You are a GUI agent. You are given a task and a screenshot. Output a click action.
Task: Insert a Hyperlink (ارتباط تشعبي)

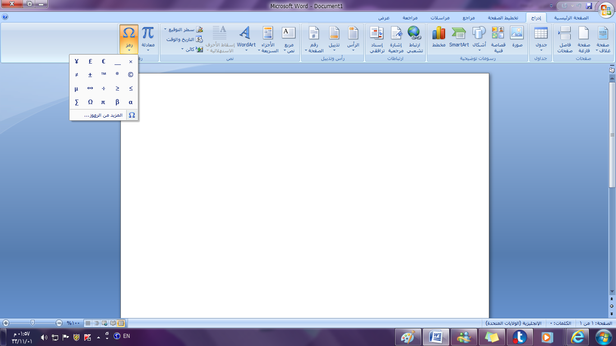click(x=414, y=39)
